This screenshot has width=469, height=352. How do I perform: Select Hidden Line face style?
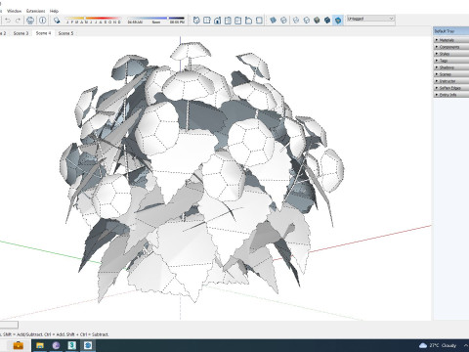(x=306, y=21)
